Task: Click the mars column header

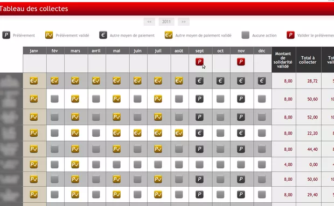Action: (x=75, y=51)
